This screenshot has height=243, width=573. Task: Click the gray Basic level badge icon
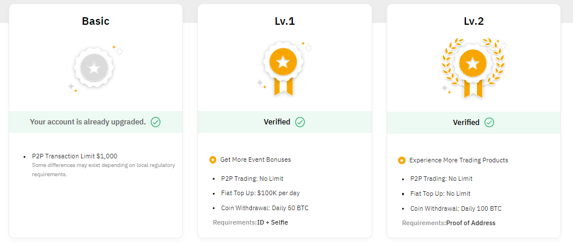click(x=94, y=68)
